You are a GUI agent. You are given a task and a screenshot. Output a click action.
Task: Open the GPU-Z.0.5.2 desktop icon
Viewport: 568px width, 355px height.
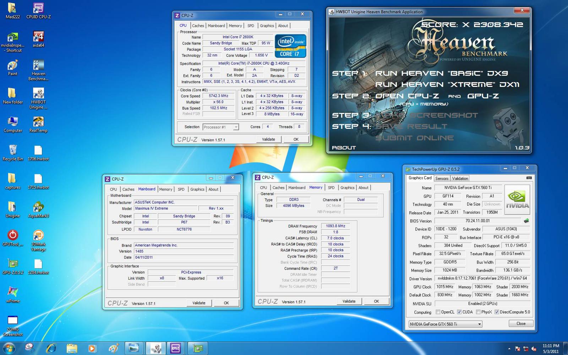tap(13, 266)
